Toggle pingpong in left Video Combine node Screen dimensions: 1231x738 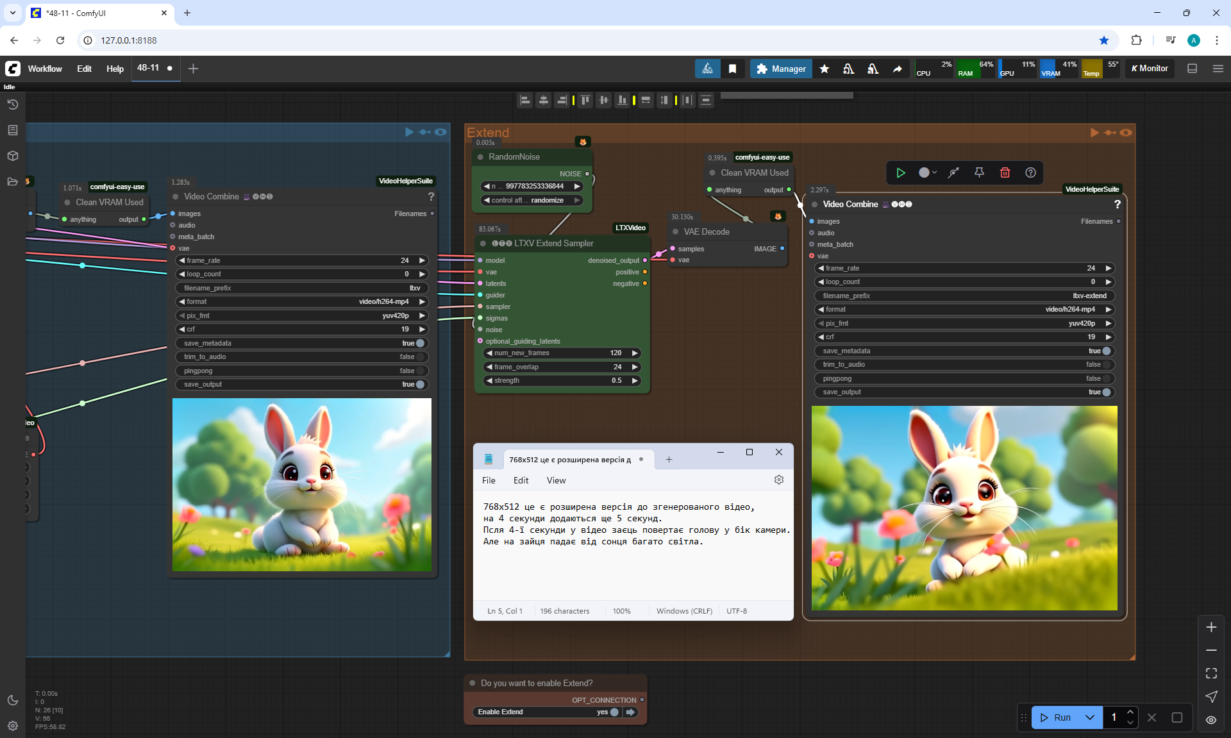[x=420, y=371]
